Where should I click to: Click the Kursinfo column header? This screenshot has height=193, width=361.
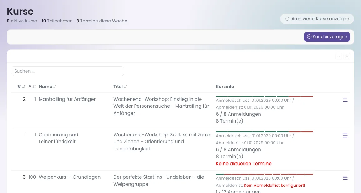(x=225, y=87)
